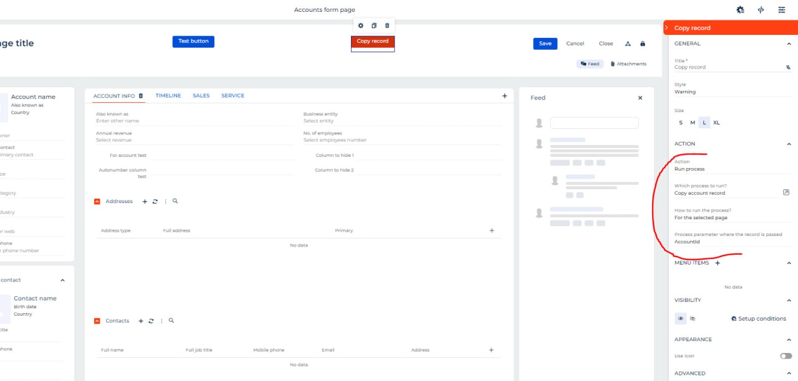
Task: Open the sliders properties panel icon
Action: [x=782, y=9]
